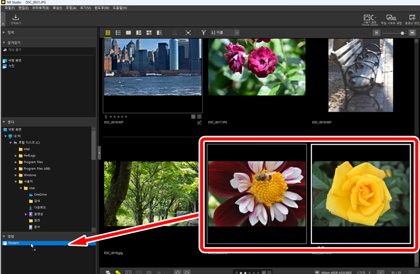
Task: Switch to thumbnail list view
Action: 118,33
